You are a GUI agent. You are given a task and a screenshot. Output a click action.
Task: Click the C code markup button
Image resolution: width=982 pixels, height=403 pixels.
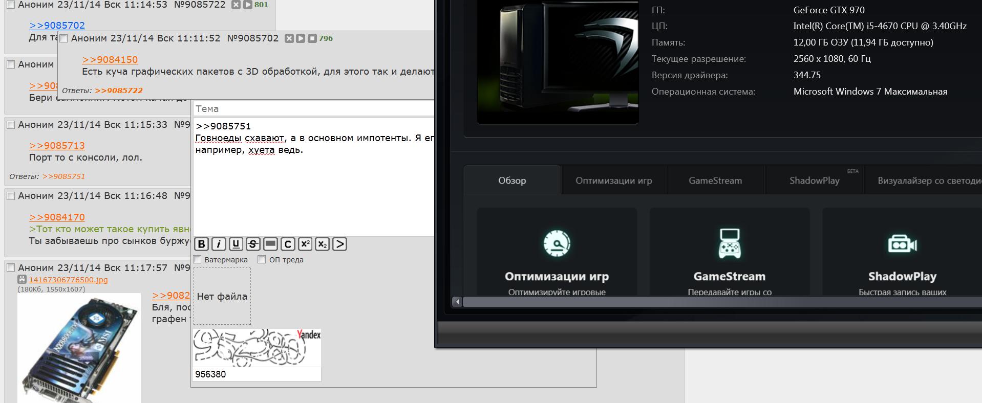coord(288,244)
